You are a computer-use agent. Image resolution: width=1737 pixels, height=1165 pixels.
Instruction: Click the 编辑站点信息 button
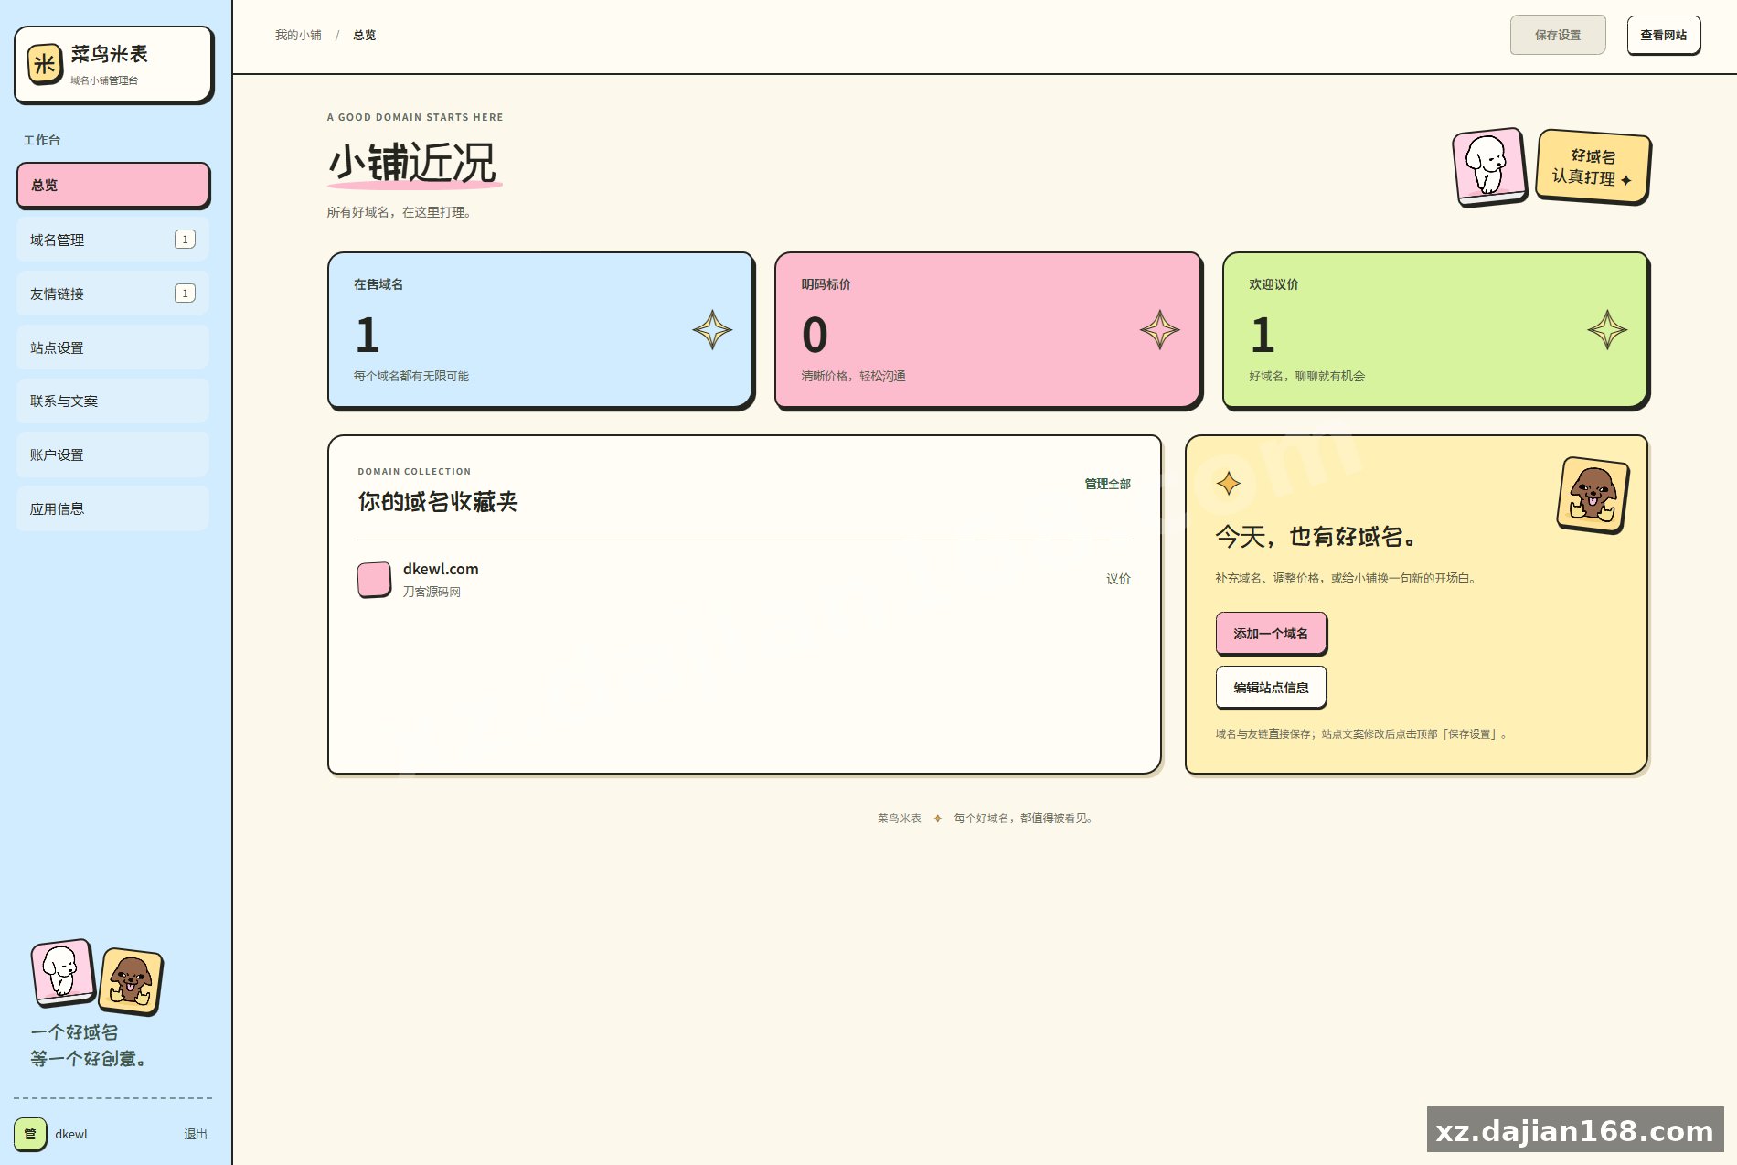pyautogui.click(x=1271, y=687)
